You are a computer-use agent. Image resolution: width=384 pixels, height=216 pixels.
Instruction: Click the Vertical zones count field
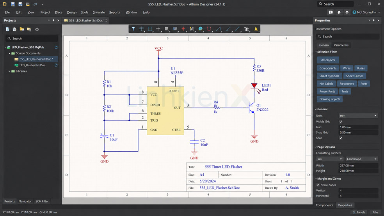click(358, 191)
